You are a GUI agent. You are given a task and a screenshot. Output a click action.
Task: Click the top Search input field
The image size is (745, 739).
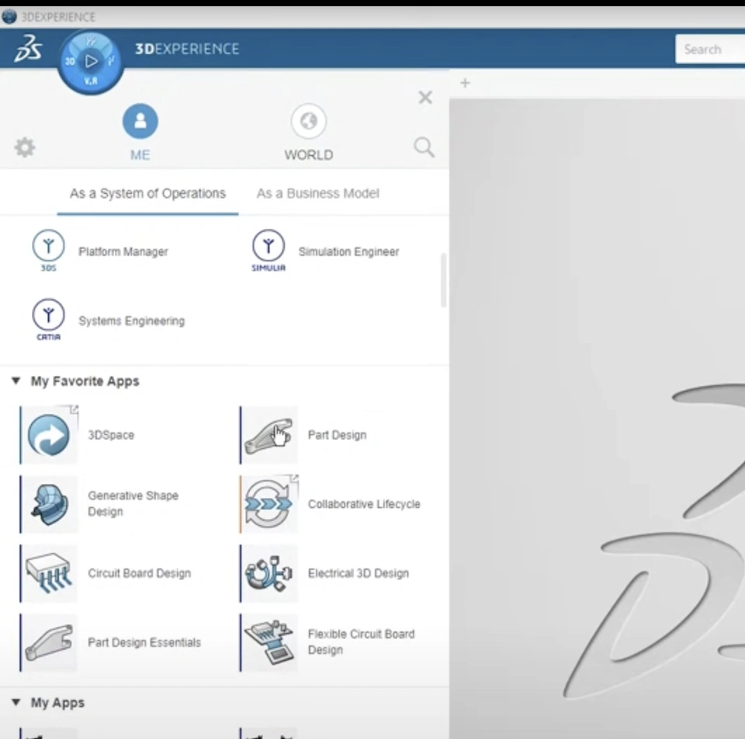(x=710, y=49)
